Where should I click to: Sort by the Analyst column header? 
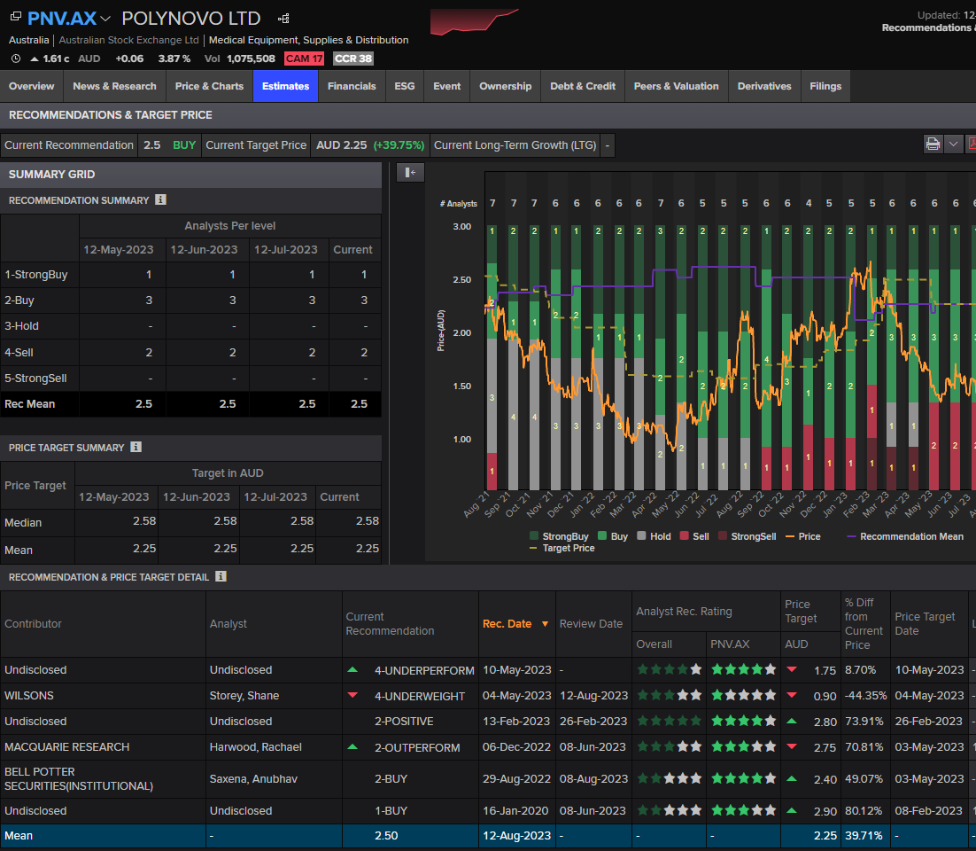(x=228, y=623)
